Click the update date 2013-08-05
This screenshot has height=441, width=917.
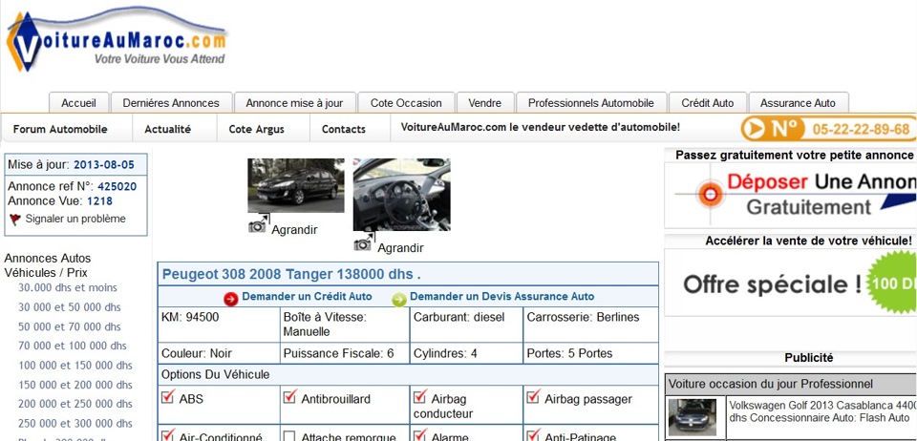(x=104, y=165)
